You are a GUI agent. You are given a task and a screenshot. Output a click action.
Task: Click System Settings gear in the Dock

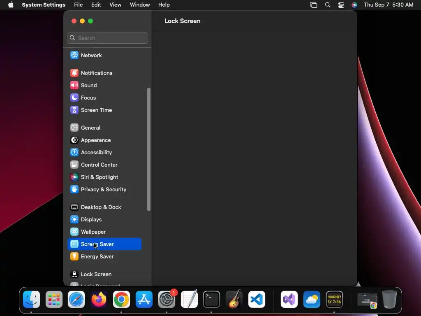click(x=167, y=300)
